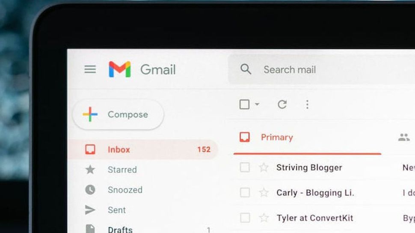Open the Social tab people icon

[x=404, y=137]
